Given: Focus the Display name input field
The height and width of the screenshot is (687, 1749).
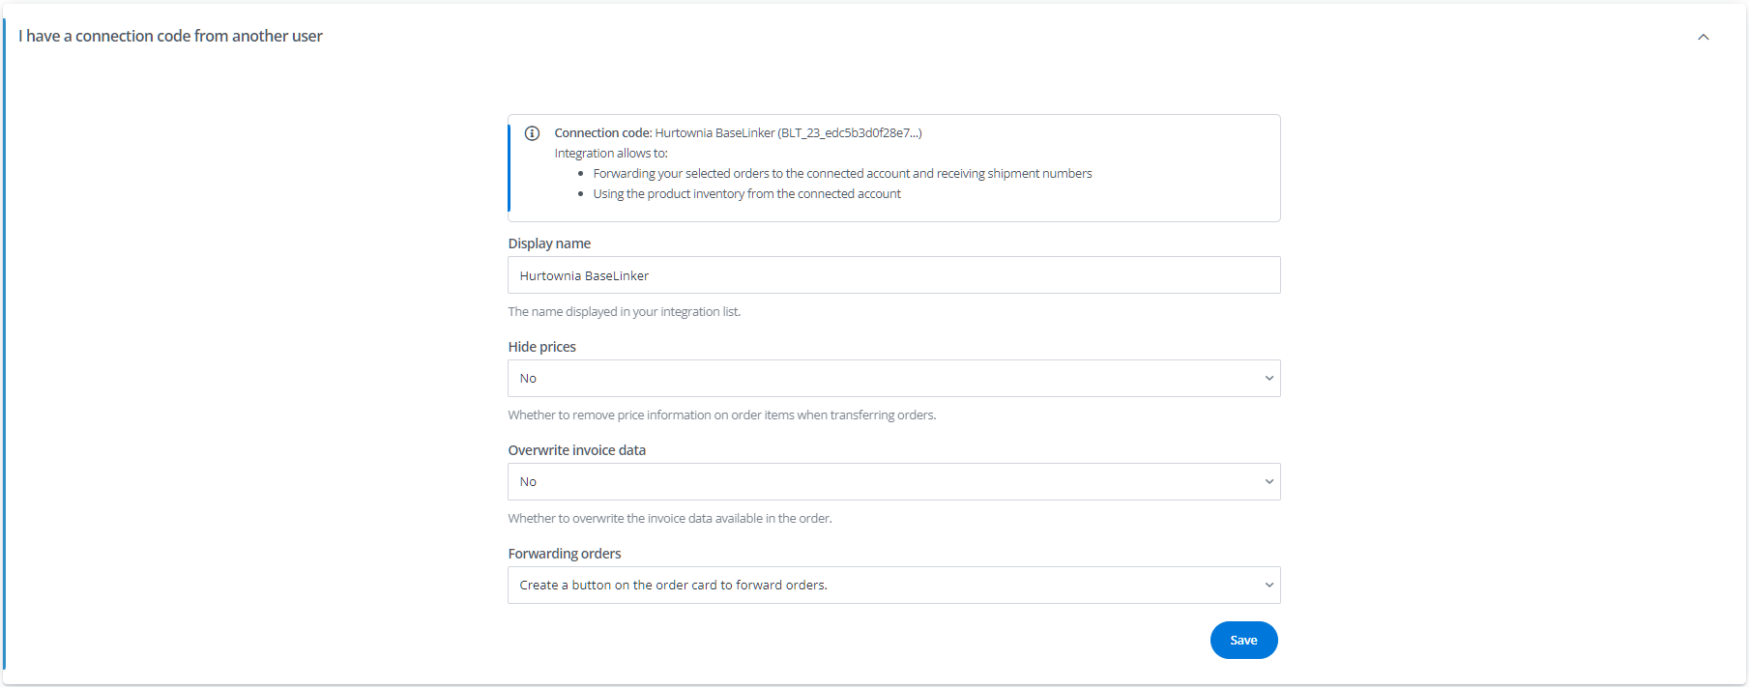Looking at the screenshot, I should (x=893, y=275).
